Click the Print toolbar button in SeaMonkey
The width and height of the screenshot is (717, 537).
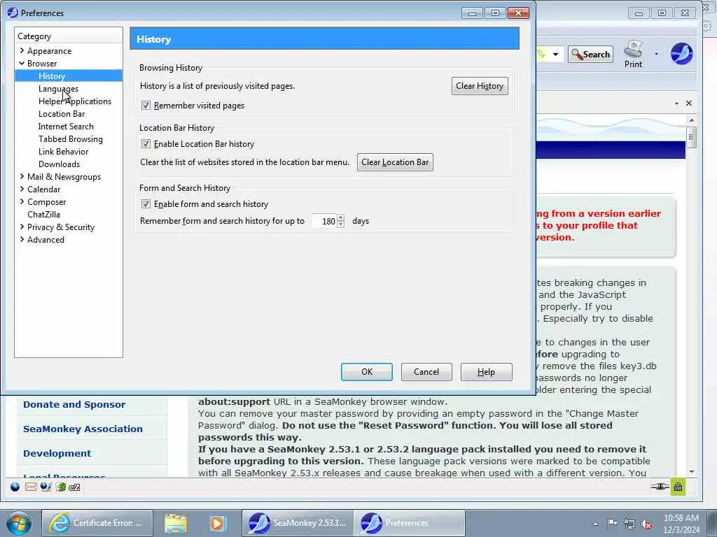pos(633,54)
